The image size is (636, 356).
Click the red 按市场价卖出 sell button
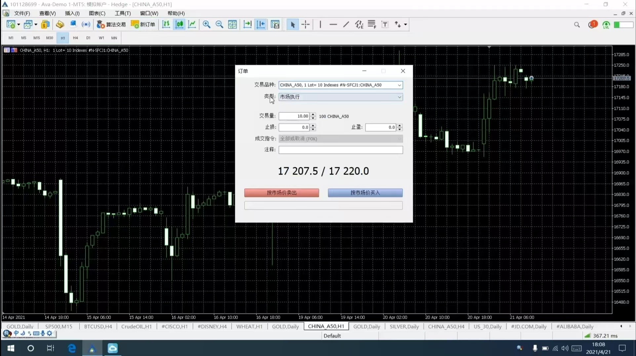[282, 193]
